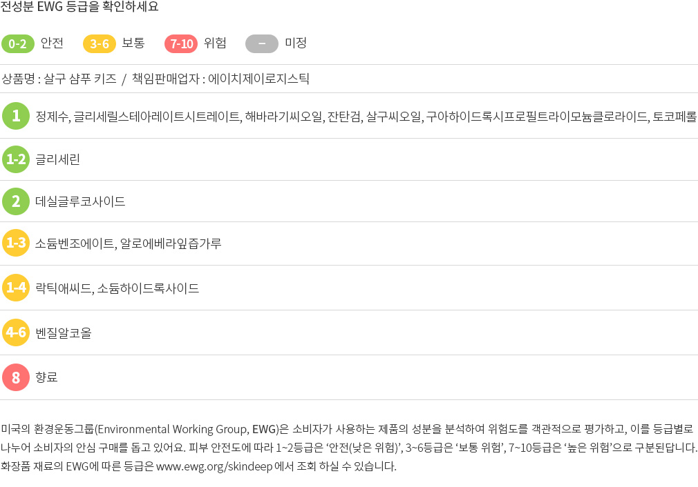Image resolution: width=698 pixels, height=487 pixels.
Task: Click the 향료 ingredient text
Action: 46,377
